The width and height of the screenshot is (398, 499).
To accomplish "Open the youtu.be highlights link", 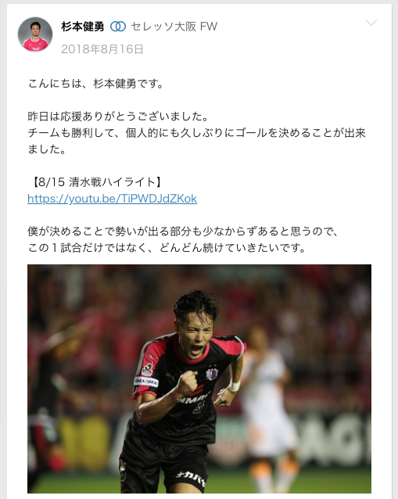I will [x=112, y=199].
